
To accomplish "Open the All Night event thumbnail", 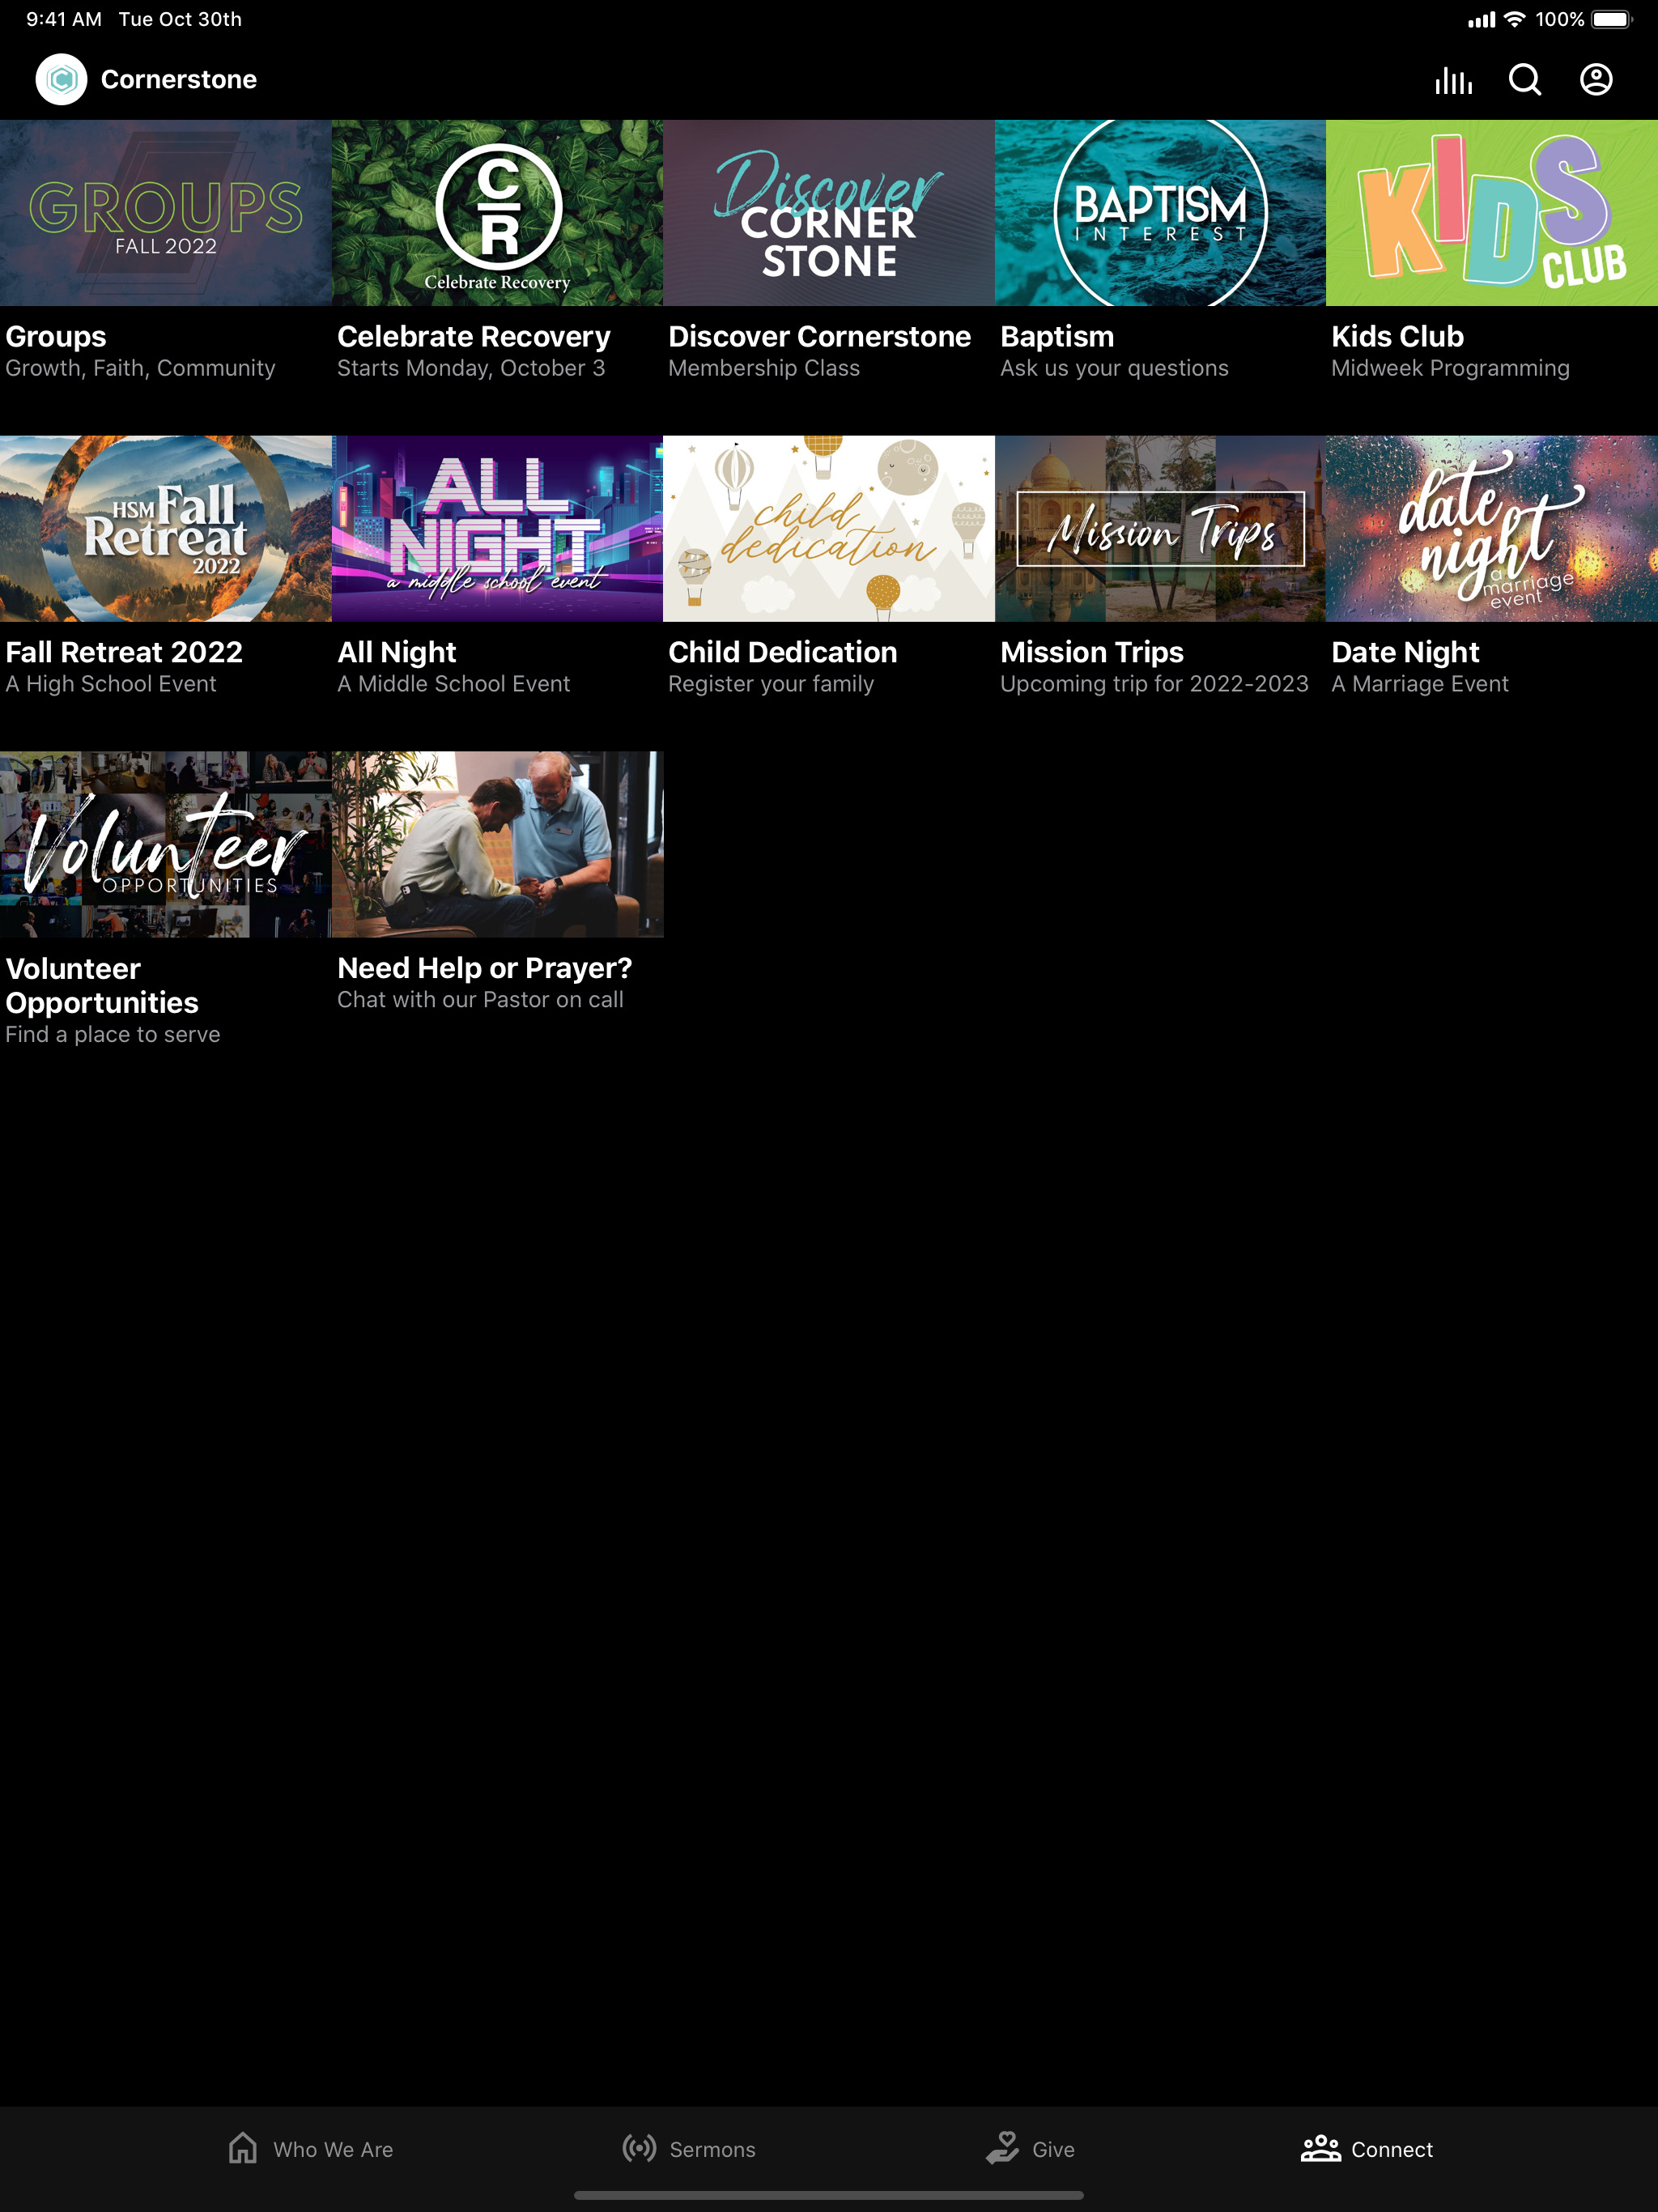I will 497,529.
